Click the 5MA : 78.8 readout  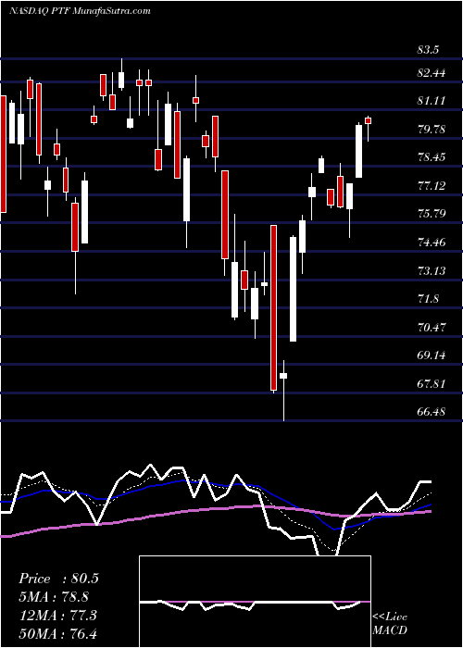pyautogui.click(x=54, y=597)
